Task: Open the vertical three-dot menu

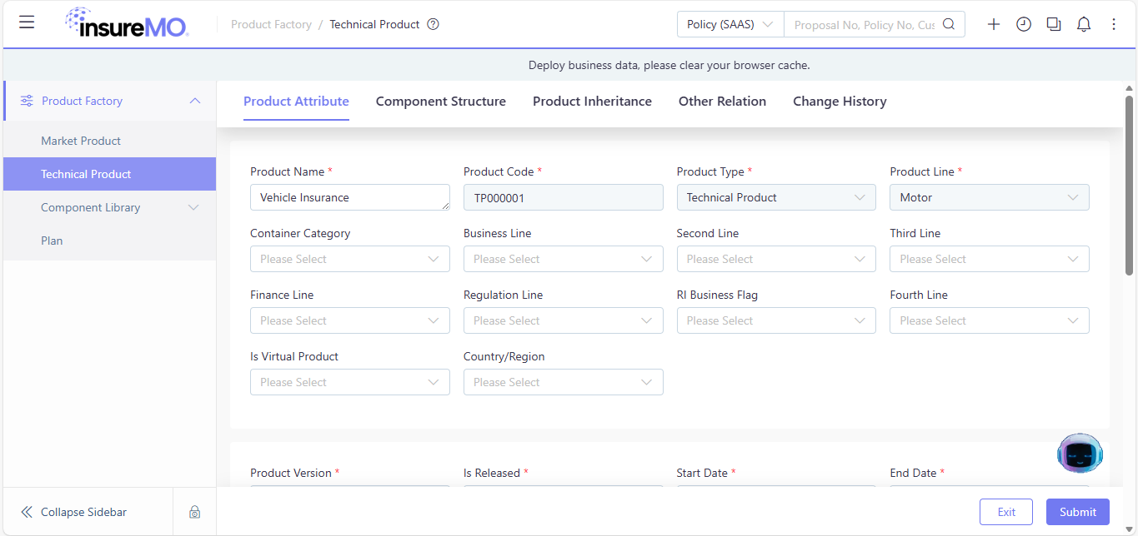Action: [x=1114, y=24]
